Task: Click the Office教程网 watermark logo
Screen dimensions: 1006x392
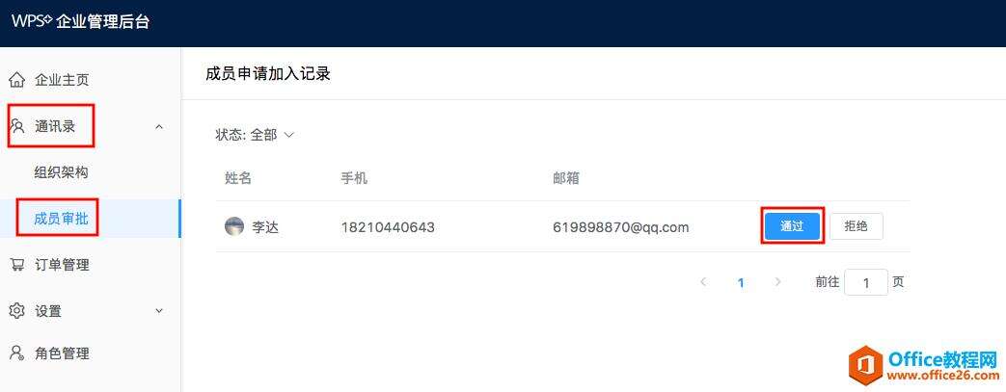Action: [x=924, y=366]
